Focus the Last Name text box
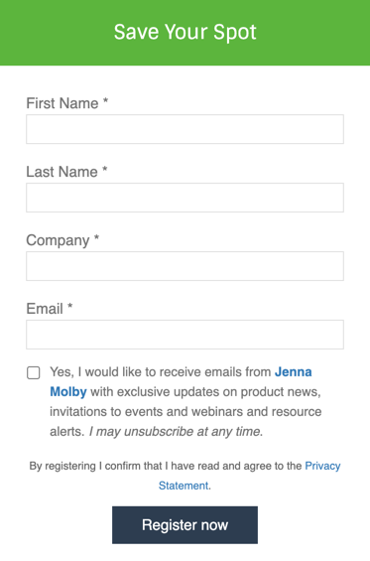Viewport: 370px width, 561px height. click(x=185, y=198)
